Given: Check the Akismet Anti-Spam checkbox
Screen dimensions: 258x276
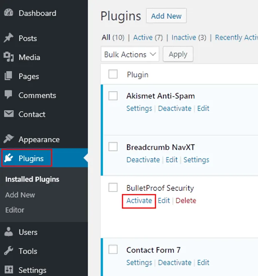Looking at the screenshot, I should tap(113, 96).
